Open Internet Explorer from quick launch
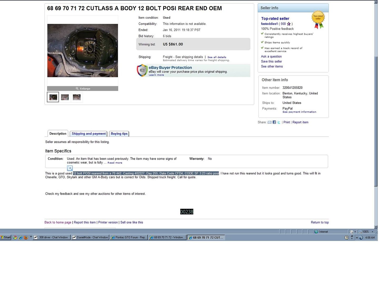This screenshot has height=284, width=379. tap(21, 237)
